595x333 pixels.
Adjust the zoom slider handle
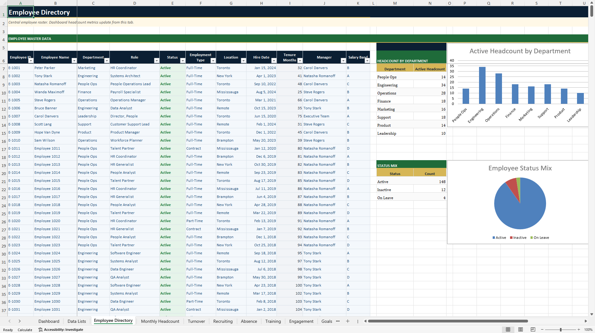pos(561,330)
